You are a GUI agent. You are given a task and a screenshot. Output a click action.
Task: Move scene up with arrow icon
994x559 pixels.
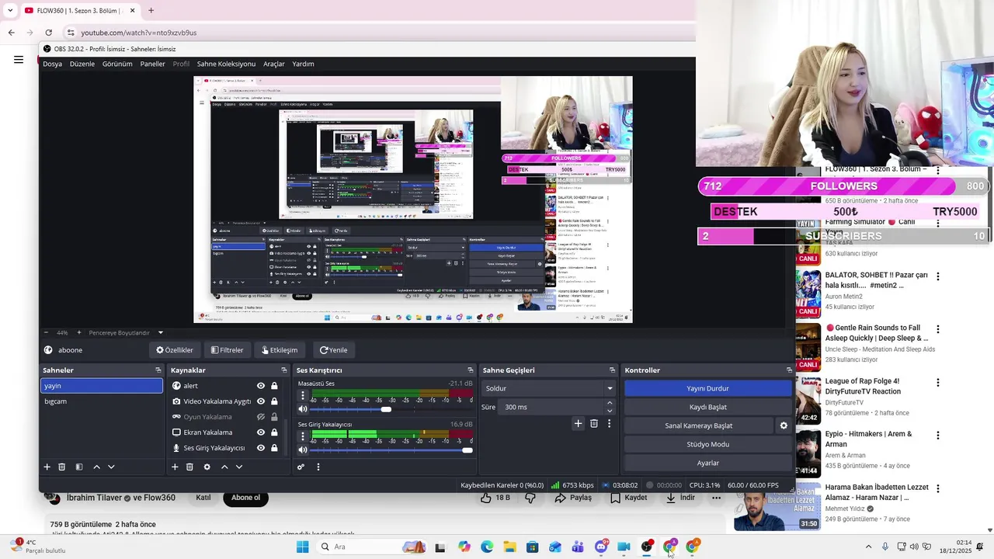tap(96, 467)
